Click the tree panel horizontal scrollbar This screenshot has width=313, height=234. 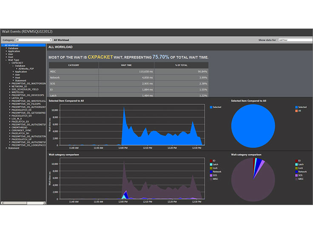23,203
